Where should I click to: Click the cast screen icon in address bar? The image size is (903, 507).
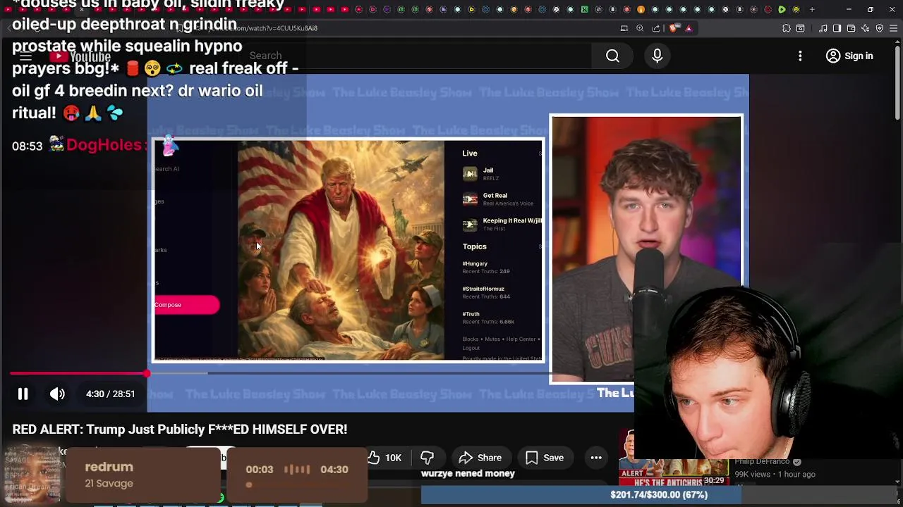[x=624, y=28]
